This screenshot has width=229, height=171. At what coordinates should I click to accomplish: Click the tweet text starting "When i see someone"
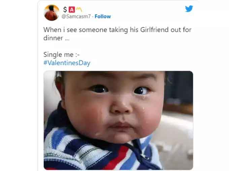click(x=117, y=34)
